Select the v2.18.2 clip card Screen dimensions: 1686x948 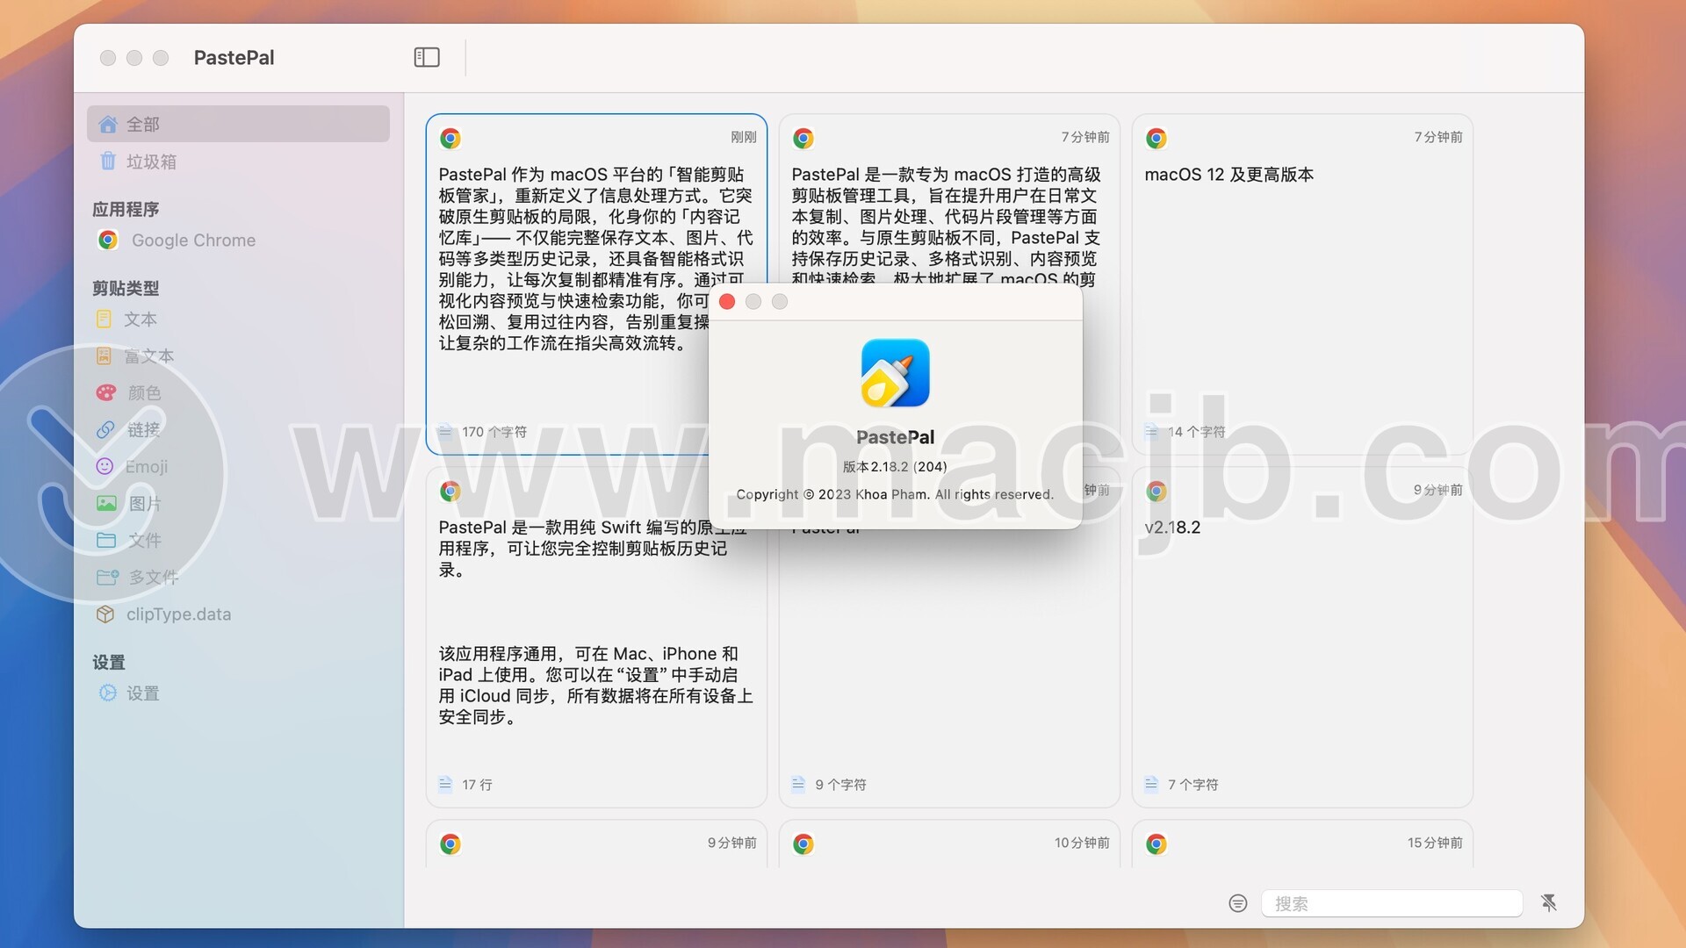(x=1302, y=637)
